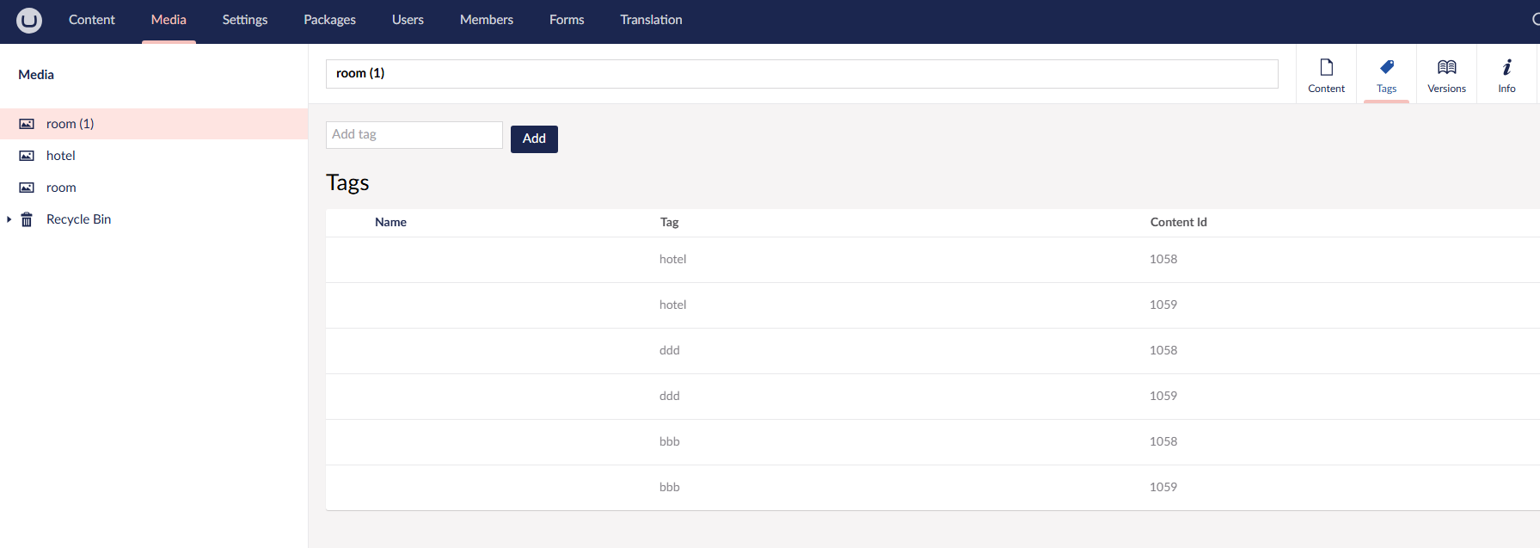Viewport: 1540px width, 548px height.
Task: Open the Info icon tab
Action: [1506, 68]
